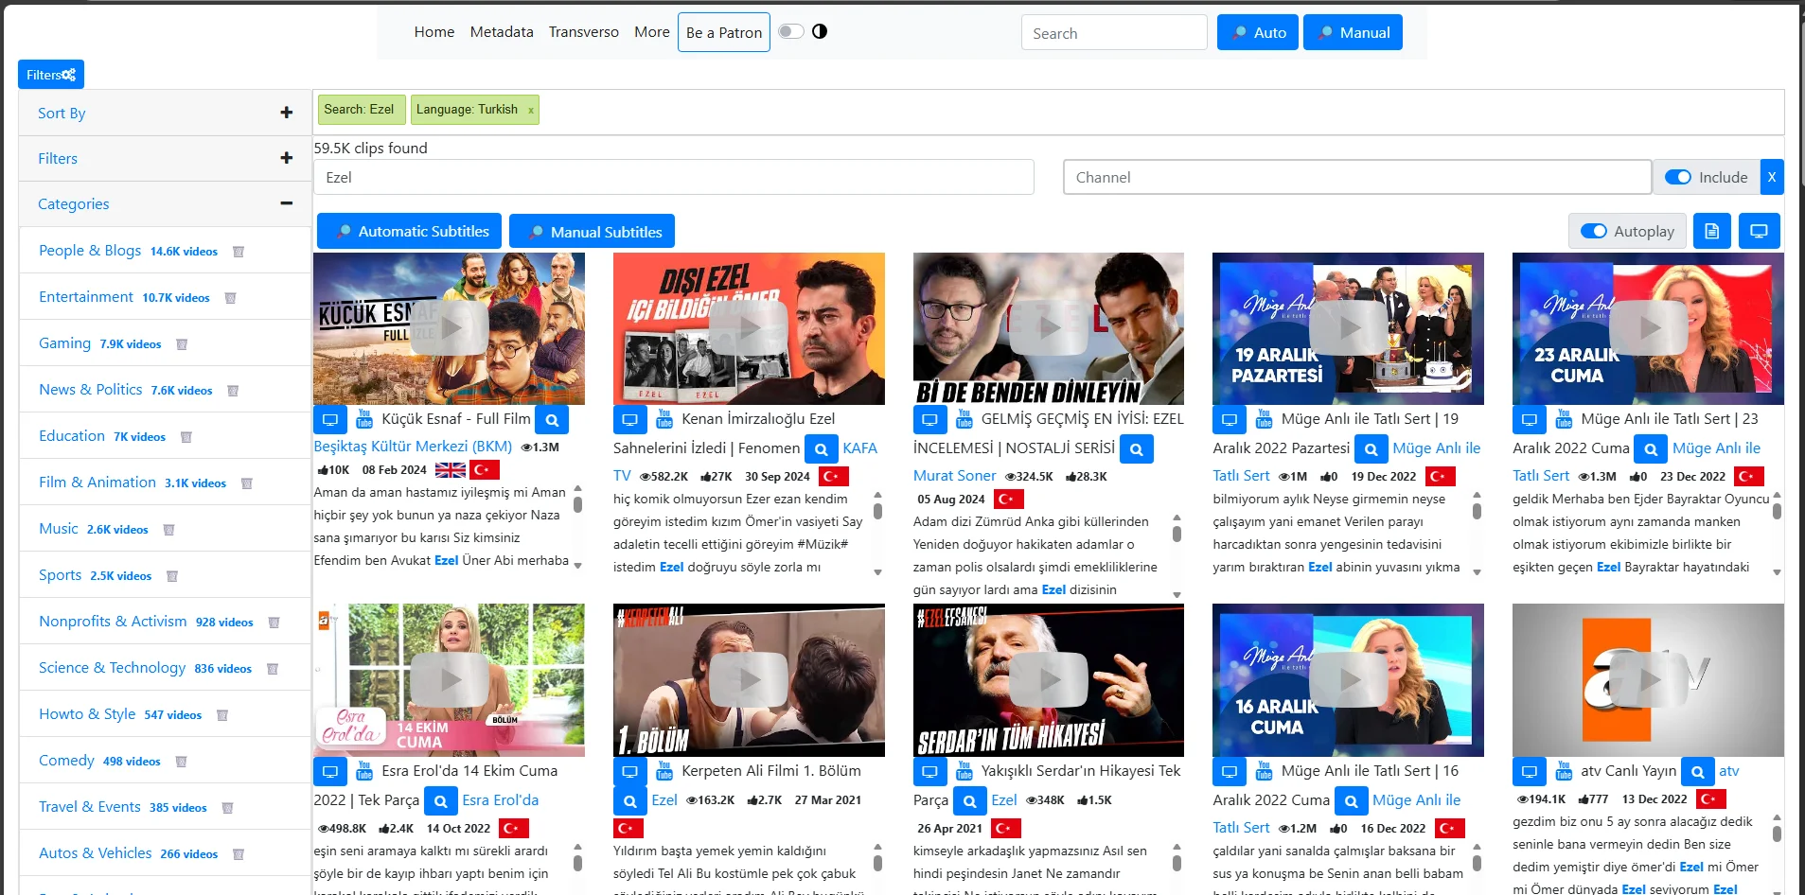Screen dimensions: 1805x895
Task: Expand the Filters accordion section
Action: (x=165, y=158)
